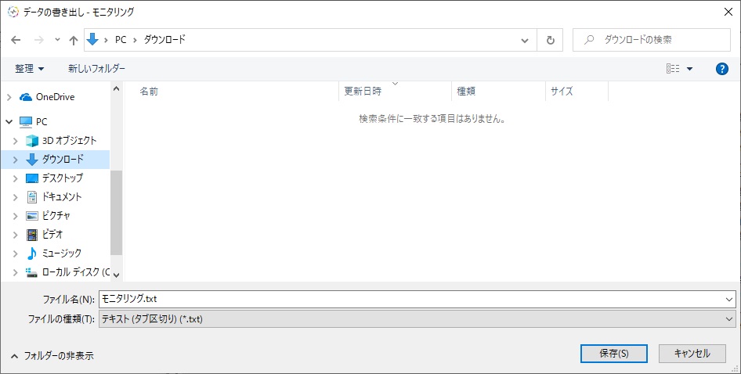The height and width of the screenshot is (374, 741).
Task: Refresh the ダウンロード folder view
Action: click(x=550, y=40)
